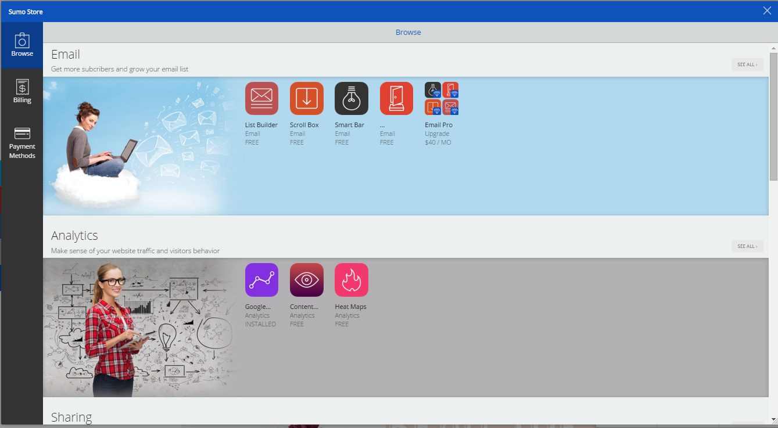Click the Sharing section heading
This screenshot has width=778, height=428.
tap(71, 418)
